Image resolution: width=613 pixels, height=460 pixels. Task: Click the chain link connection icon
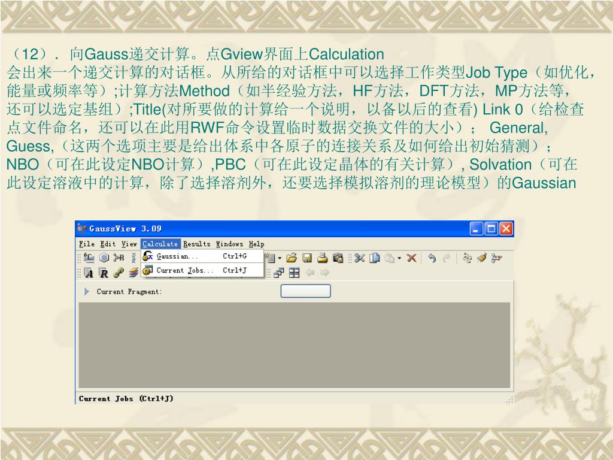(x=119, y=273)
